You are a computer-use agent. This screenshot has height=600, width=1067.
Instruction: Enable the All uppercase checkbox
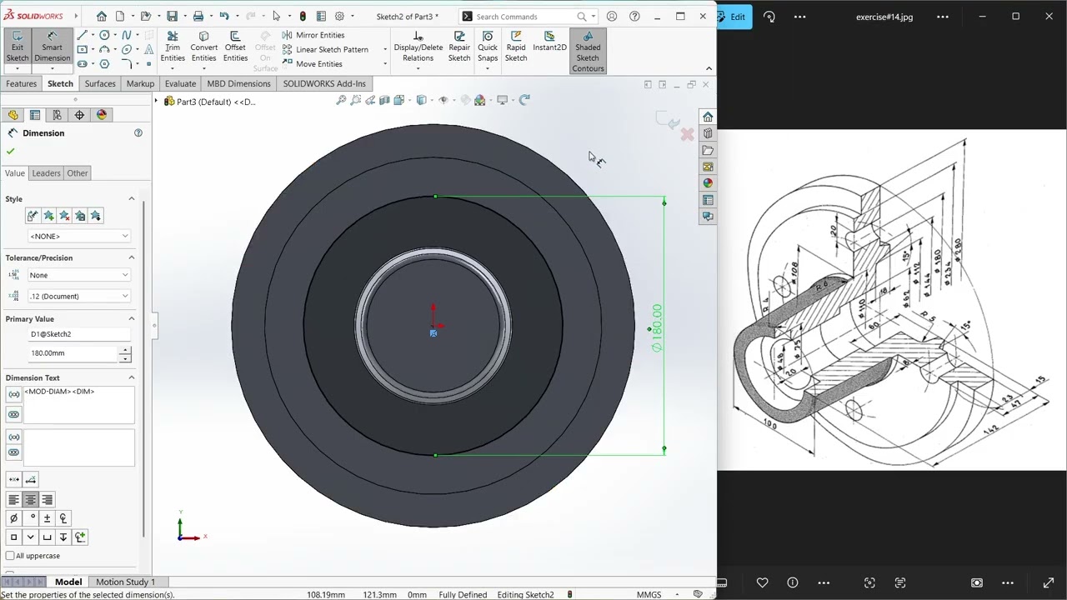[10, 556]
